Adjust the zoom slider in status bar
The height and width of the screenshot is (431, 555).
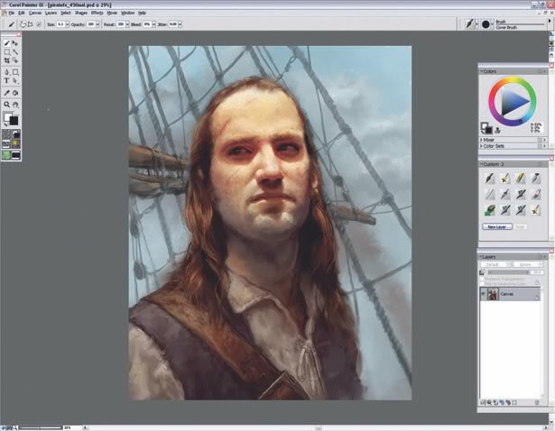41,427
